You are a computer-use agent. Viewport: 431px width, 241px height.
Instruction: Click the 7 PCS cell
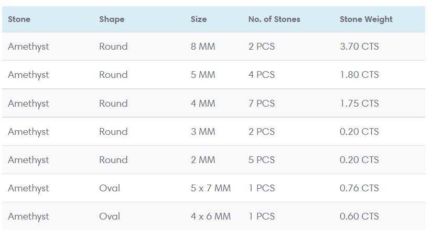262,104
